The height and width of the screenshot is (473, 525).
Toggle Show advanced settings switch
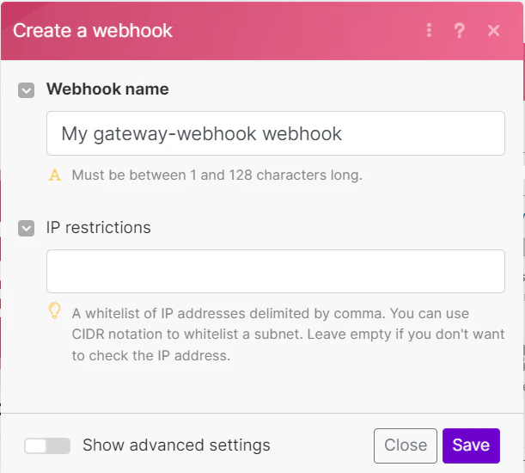pyautogui.click(x=47, y=445)
